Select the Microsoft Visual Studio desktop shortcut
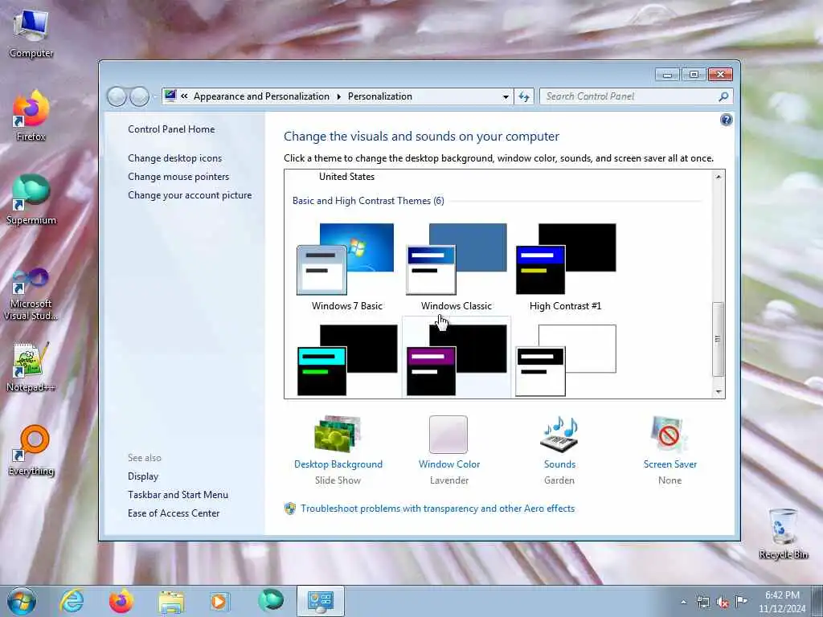Viewport: 823px width, 617px height. click(x=31, y=292)
